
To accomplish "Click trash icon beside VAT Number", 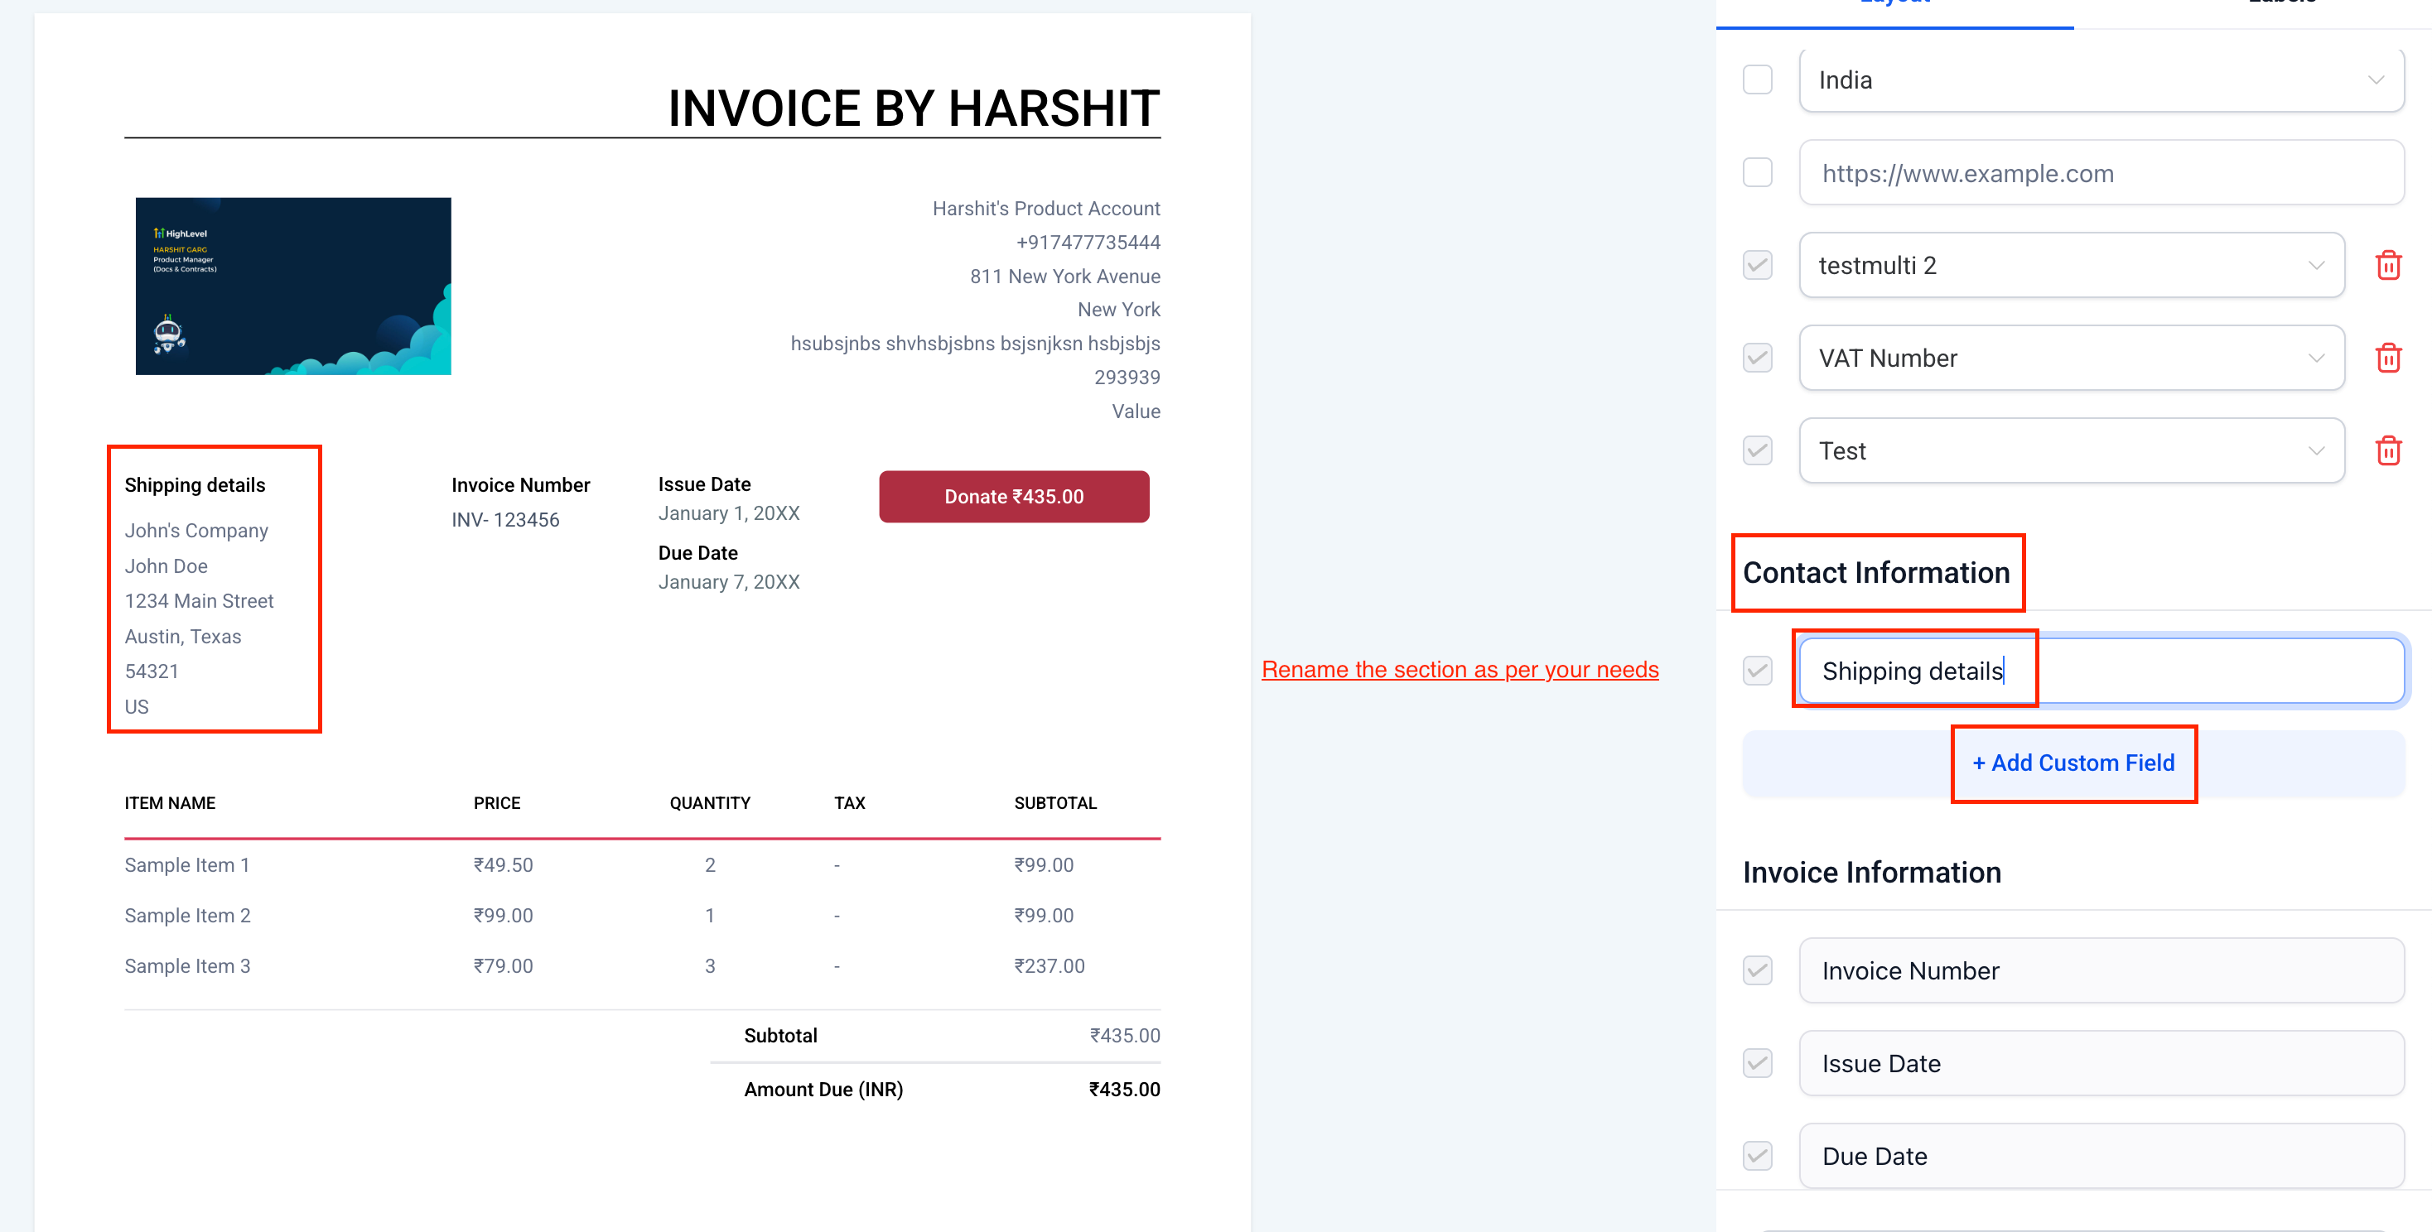I will [2387, 358].
